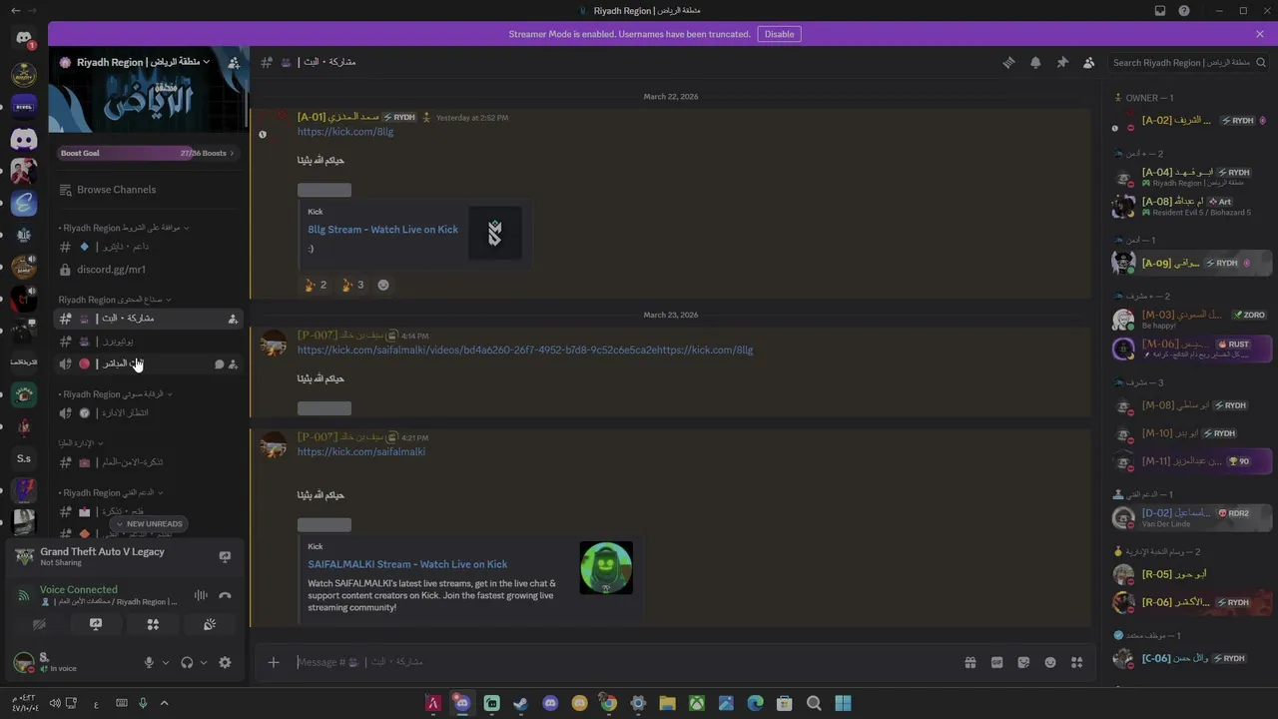This screenshot has width=1278, height=719.
Task: Select member [A-04] in member list
Action: point(1190,177)
